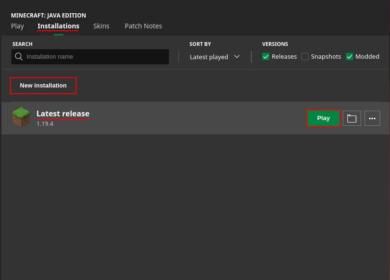390x280 pixels.
Task: Switch to the Play tab
Action: 18,26
